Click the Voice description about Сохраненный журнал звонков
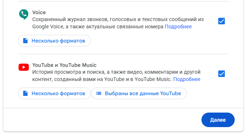This screenshot has height=134, width=246. [118, 23]
